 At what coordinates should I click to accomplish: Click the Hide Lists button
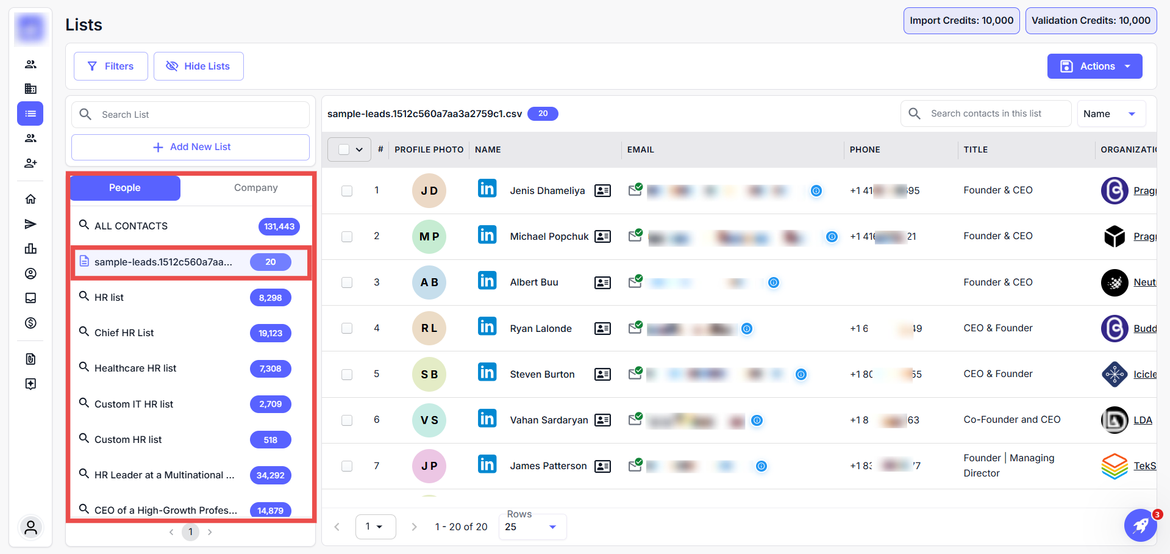click(198, 66)
